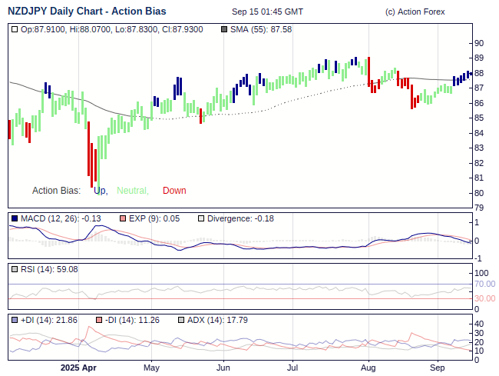Click the '2025 Apr' date axis label
Image resolution: width=499 pixels, height=376 pixels.
pos(79,368)
